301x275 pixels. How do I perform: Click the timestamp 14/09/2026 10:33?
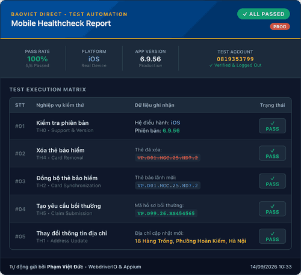pyautogui.click(x=271, y=267)
